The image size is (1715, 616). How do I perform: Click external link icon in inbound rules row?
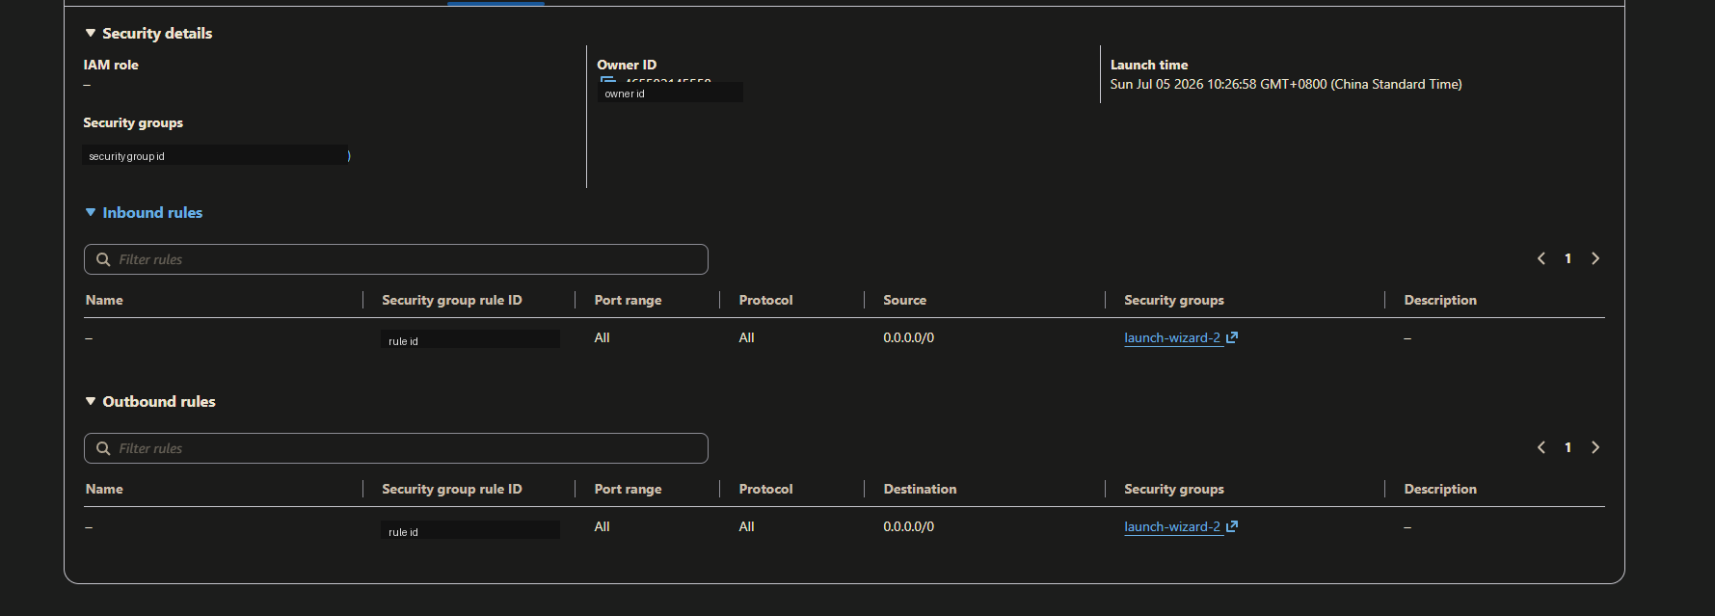click(x=1232, y=337)
